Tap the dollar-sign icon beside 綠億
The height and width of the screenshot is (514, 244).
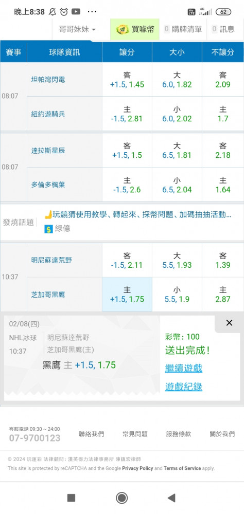coord(48,229)
